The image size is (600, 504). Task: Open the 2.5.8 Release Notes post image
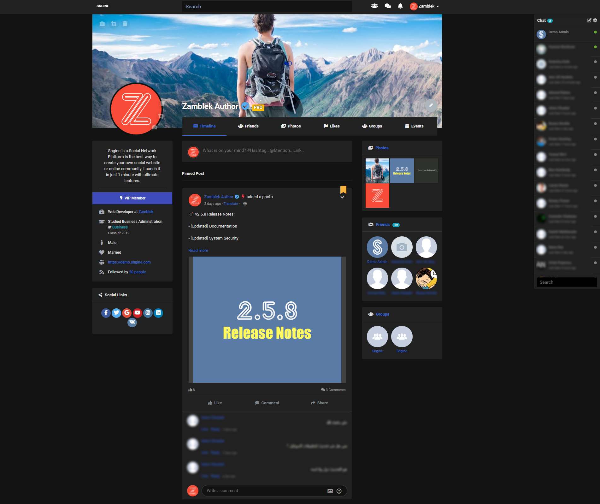click(x=267, y=320)
